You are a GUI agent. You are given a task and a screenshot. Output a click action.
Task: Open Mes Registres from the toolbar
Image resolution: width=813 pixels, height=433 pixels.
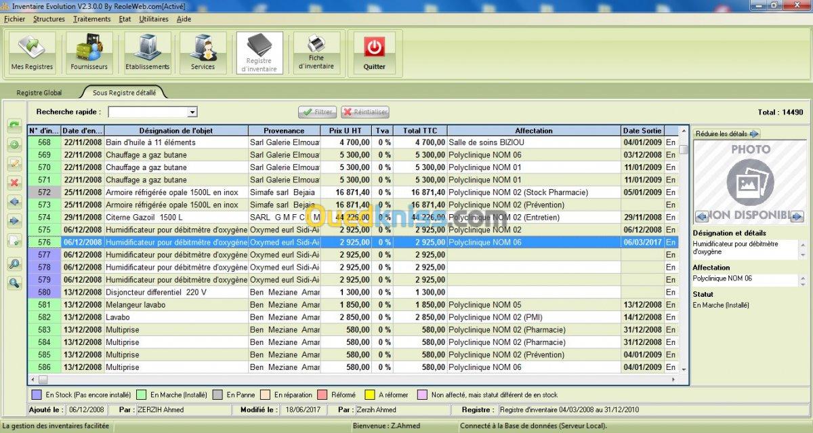32,52
